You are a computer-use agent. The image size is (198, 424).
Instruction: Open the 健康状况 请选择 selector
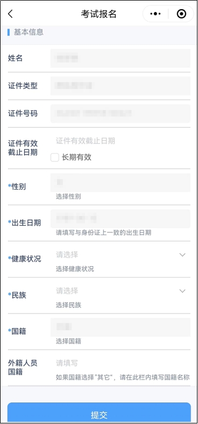pos(121,255)
